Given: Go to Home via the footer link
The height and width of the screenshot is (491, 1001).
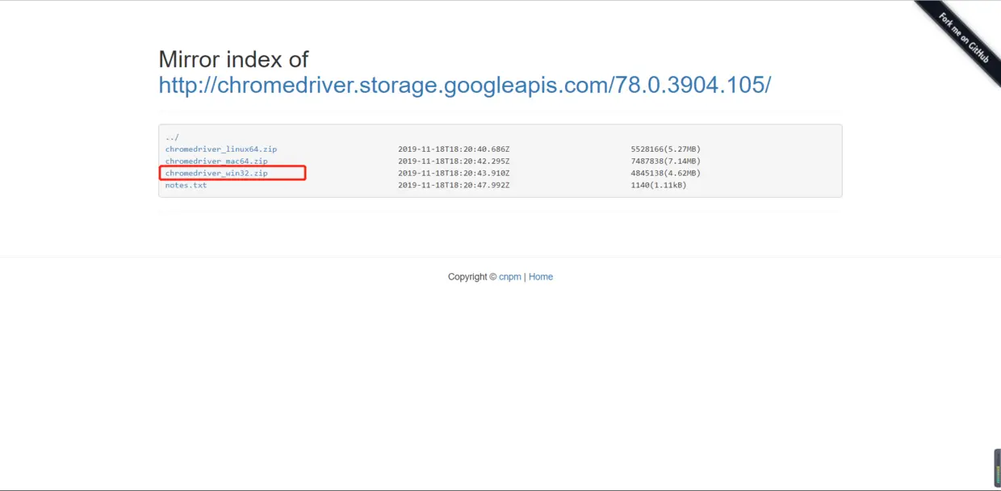Looking at the screenshot, I should click(x=540, y=277).
